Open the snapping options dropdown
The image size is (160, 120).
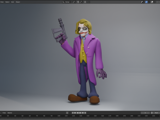click(81, 2)
